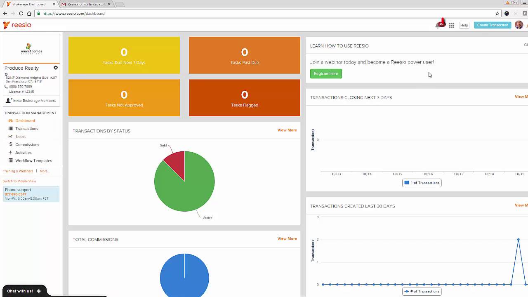Open Activities in sidebar menu
Image resolution: width=528 pixels, height=297 pixels.
click(24, 152)
